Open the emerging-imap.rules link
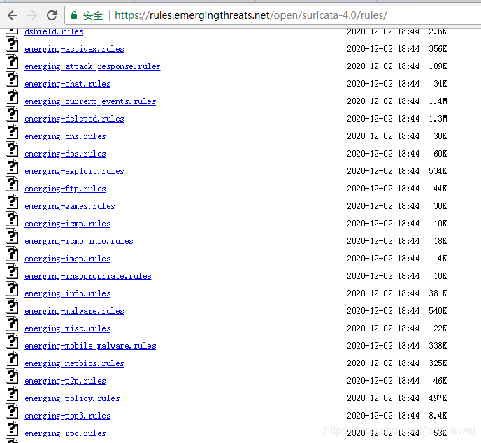This screenshot has height=443, width=481. point(68,259)
